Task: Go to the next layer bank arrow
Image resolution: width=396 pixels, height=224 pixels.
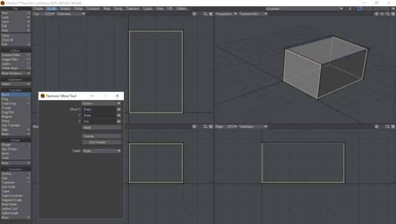Action: pos(350,9)
